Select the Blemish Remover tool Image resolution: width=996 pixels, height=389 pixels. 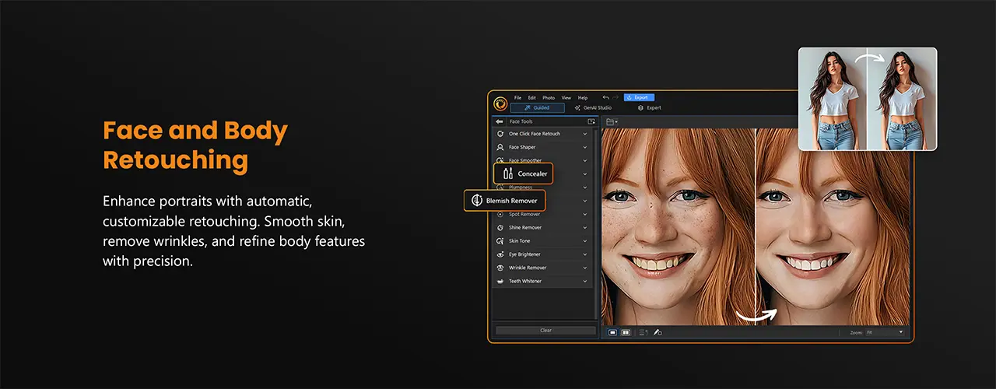[x=505, y=201]
